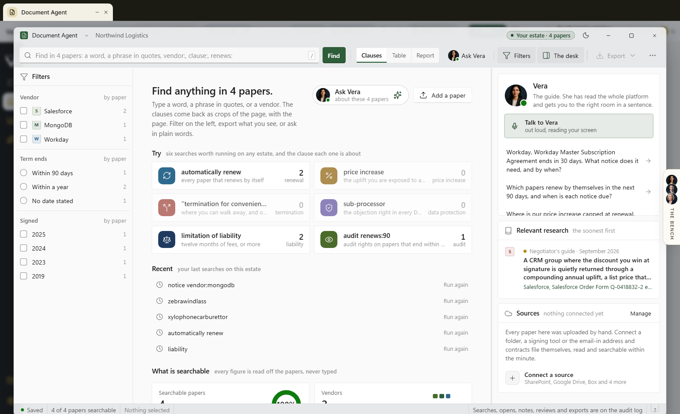Click the Vera avatar in right panel
680x414 pixels.
tap(516, 95)
